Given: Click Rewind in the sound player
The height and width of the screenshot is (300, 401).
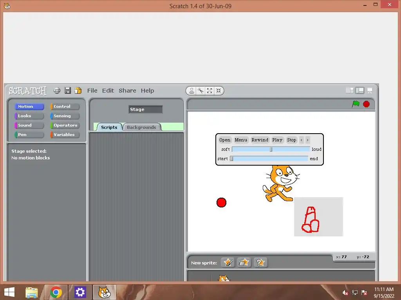Looking at the screenshot, I should coord(260,140).
